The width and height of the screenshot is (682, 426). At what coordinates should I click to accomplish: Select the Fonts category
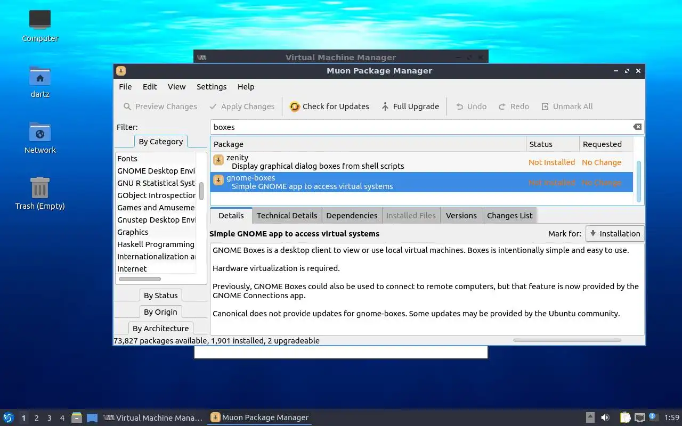pyautogui.click(x=156, y=159)
